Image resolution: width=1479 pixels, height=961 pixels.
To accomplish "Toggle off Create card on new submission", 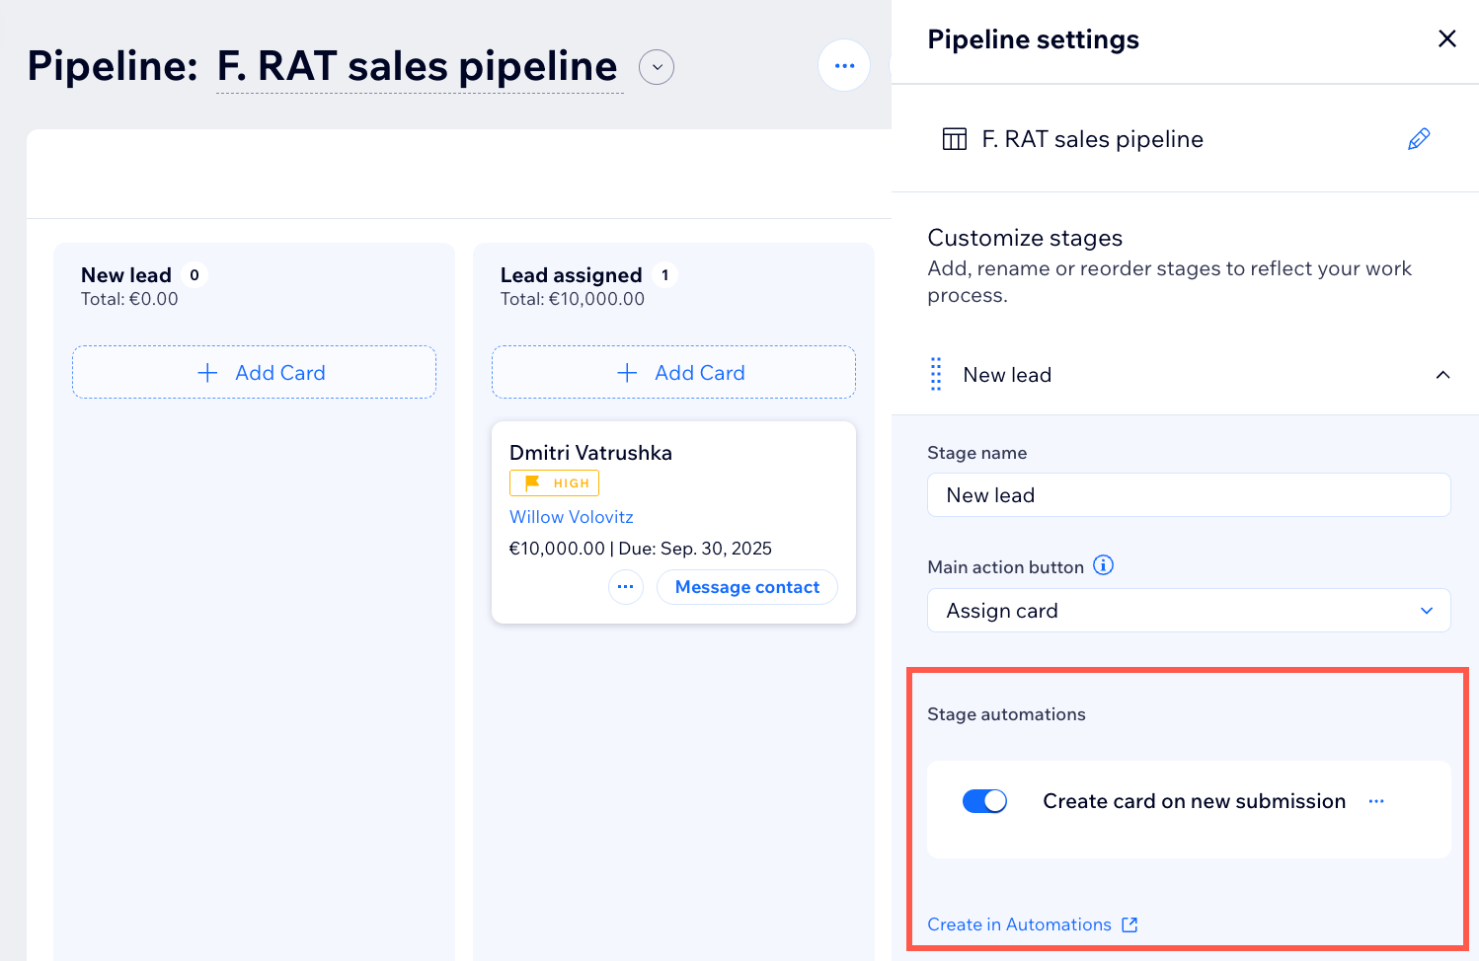I will 984,801.
